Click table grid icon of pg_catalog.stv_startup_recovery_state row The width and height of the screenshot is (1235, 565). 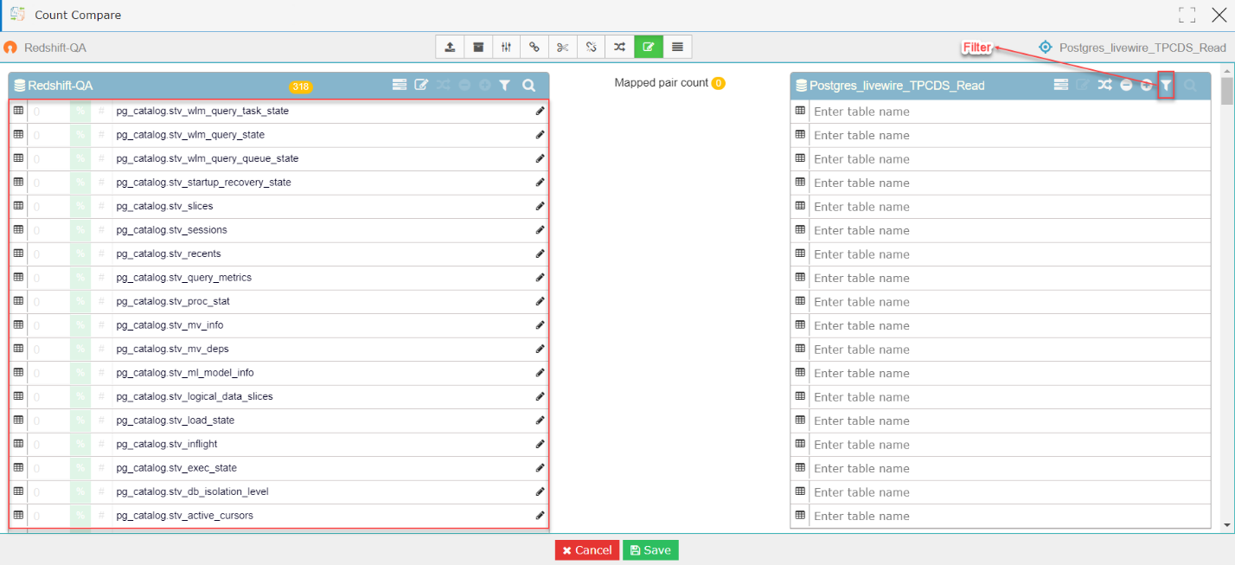click(18, 182)
